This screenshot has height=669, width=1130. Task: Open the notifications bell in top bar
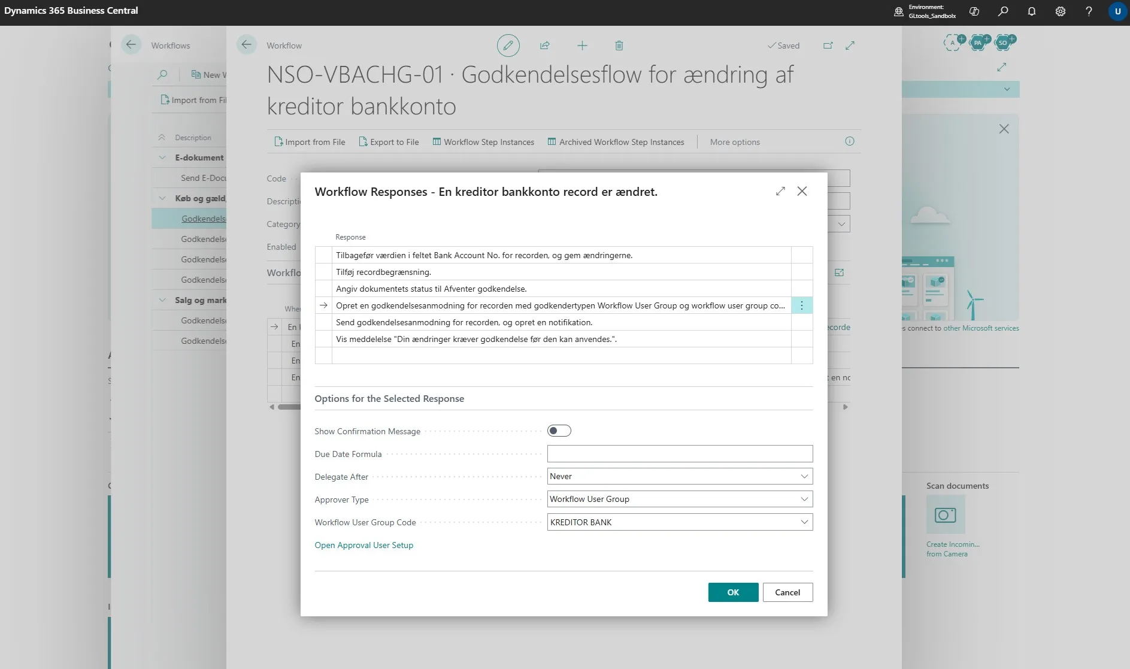(x=1032, y=11)
